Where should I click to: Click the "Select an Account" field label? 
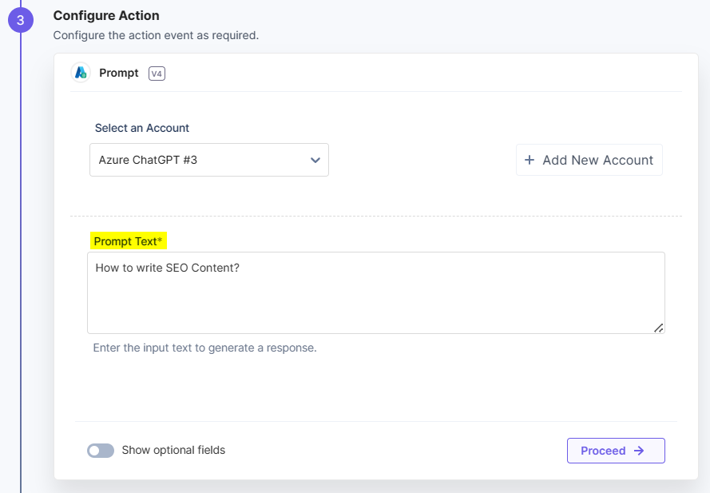[x=142, y=128]
